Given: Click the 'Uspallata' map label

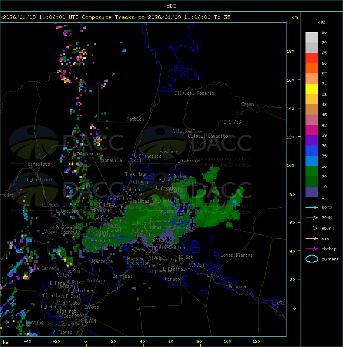Looking at the screenshot, I should (x=39, y=164).
